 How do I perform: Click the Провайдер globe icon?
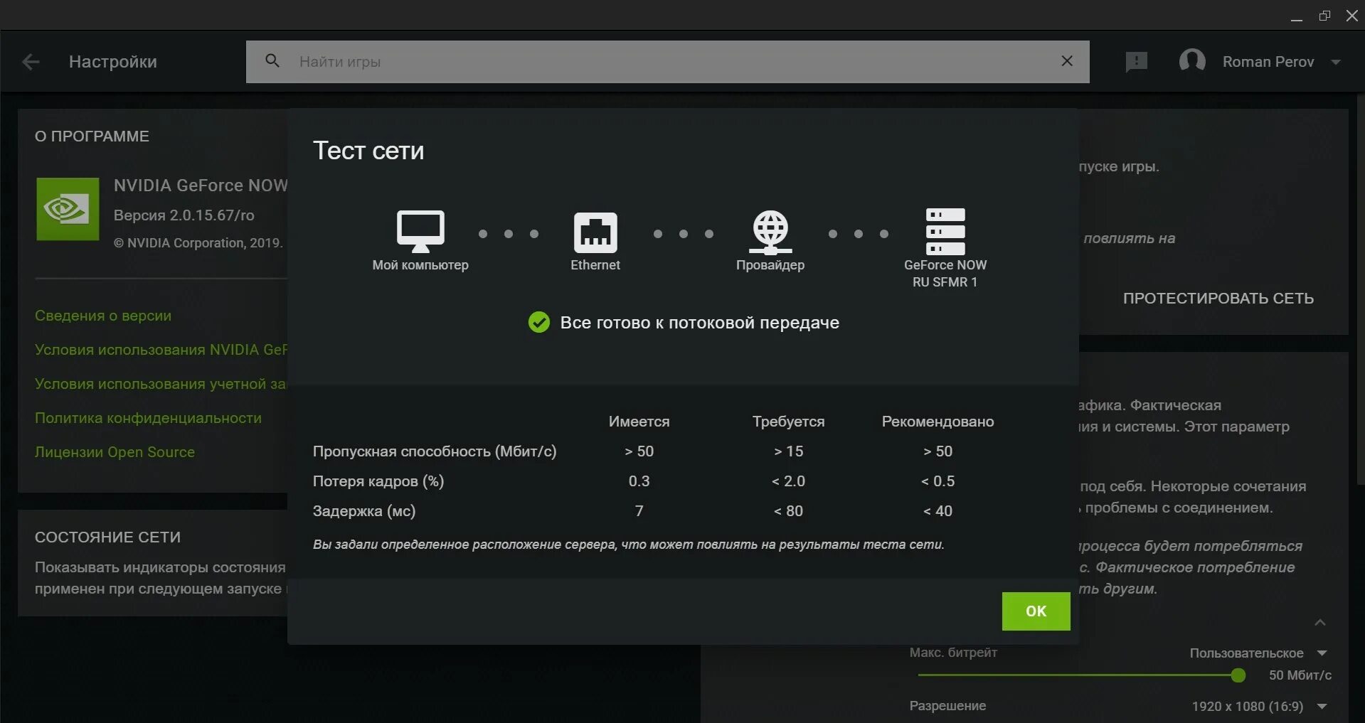[x=770, y=232]
